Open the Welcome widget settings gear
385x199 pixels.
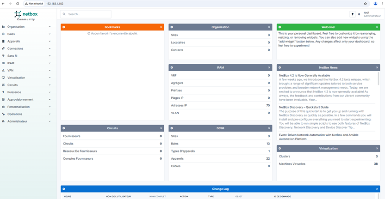(279, 27)
